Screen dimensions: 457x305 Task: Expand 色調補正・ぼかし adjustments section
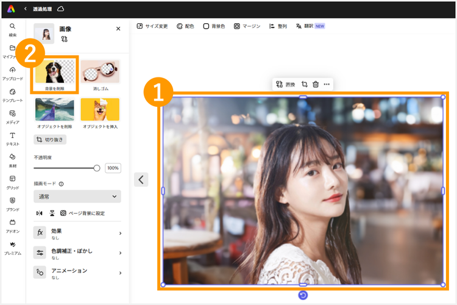77,253
